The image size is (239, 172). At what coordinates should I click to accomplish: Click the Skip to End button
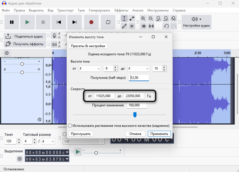[x=74, y=22]
